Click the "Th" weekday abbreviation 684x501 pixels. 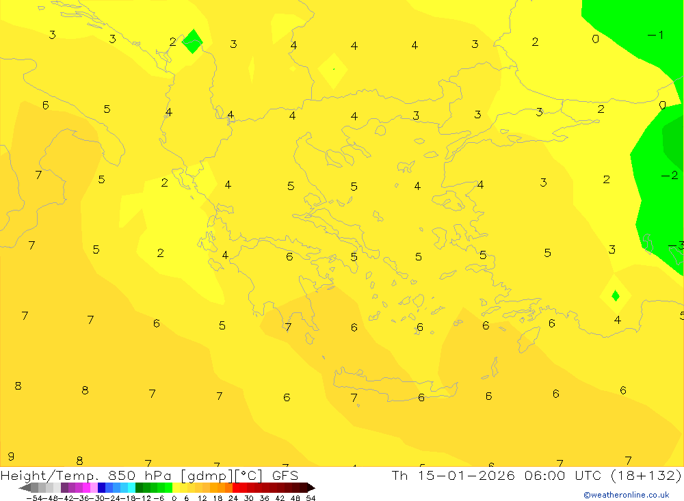pos(399,476)
